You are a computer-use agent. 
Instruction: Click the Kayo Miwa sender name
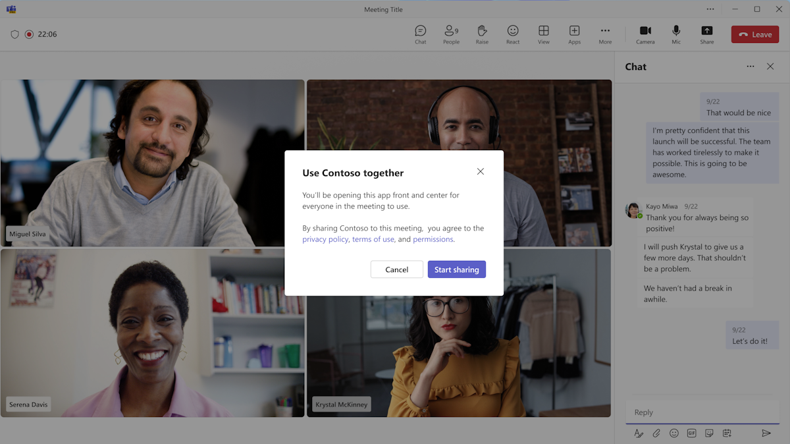pos(662,206)
